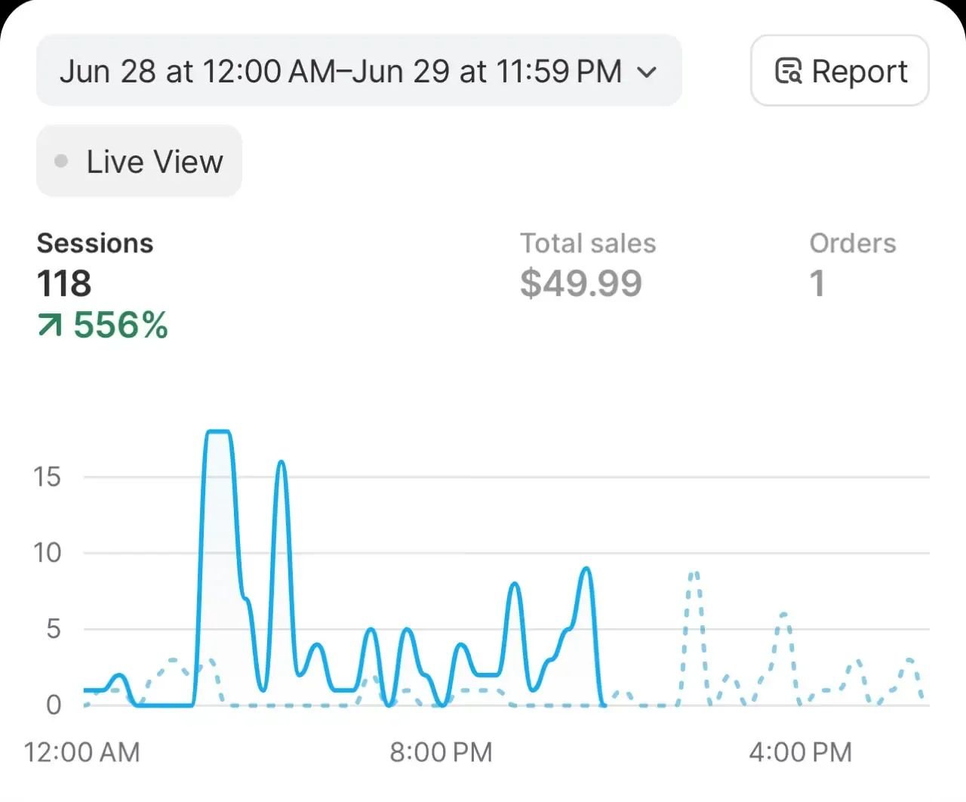The width and height of the screenshot is (966, 802).
Task: Click the 5 y-axis label
Action: click(x=53, y=629)
